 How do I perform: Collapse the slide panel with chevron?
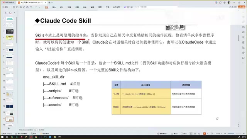tap(14, 13)
